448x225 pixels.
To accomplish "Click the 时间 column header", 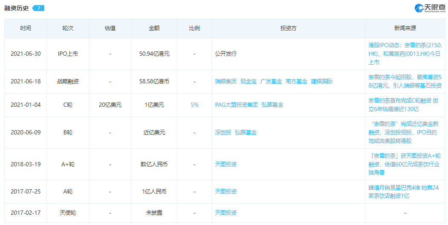I will tap(26, 28).
